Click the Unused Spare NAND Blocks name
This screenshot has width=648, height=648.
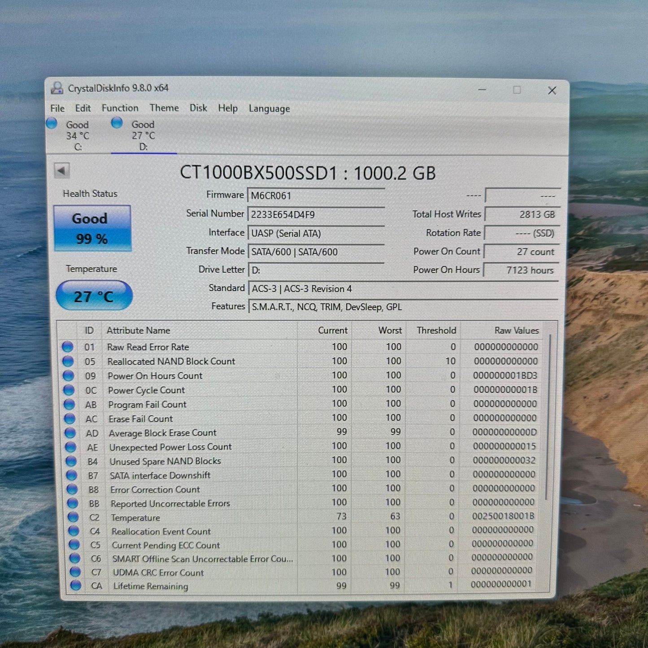coord(165,461)
